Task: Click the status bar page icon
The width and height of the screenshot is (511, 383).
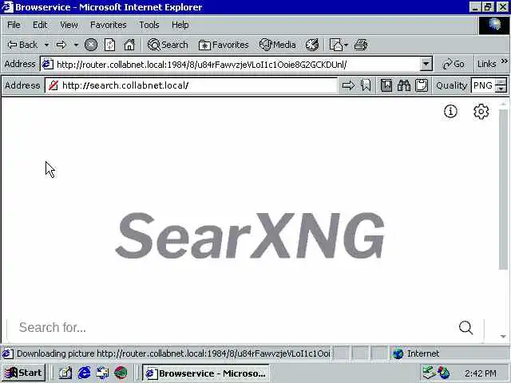Action: tap(8, 353)
